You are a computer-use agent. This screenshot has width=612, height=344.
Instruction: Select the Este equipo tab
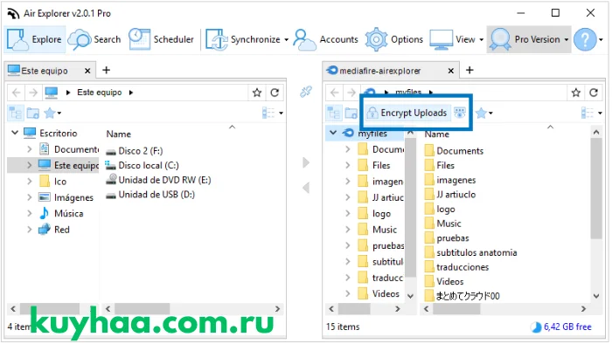tap(44, 71)
